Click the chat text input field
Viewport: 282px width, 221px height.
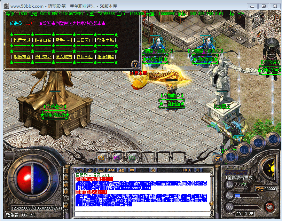[142, 214]
